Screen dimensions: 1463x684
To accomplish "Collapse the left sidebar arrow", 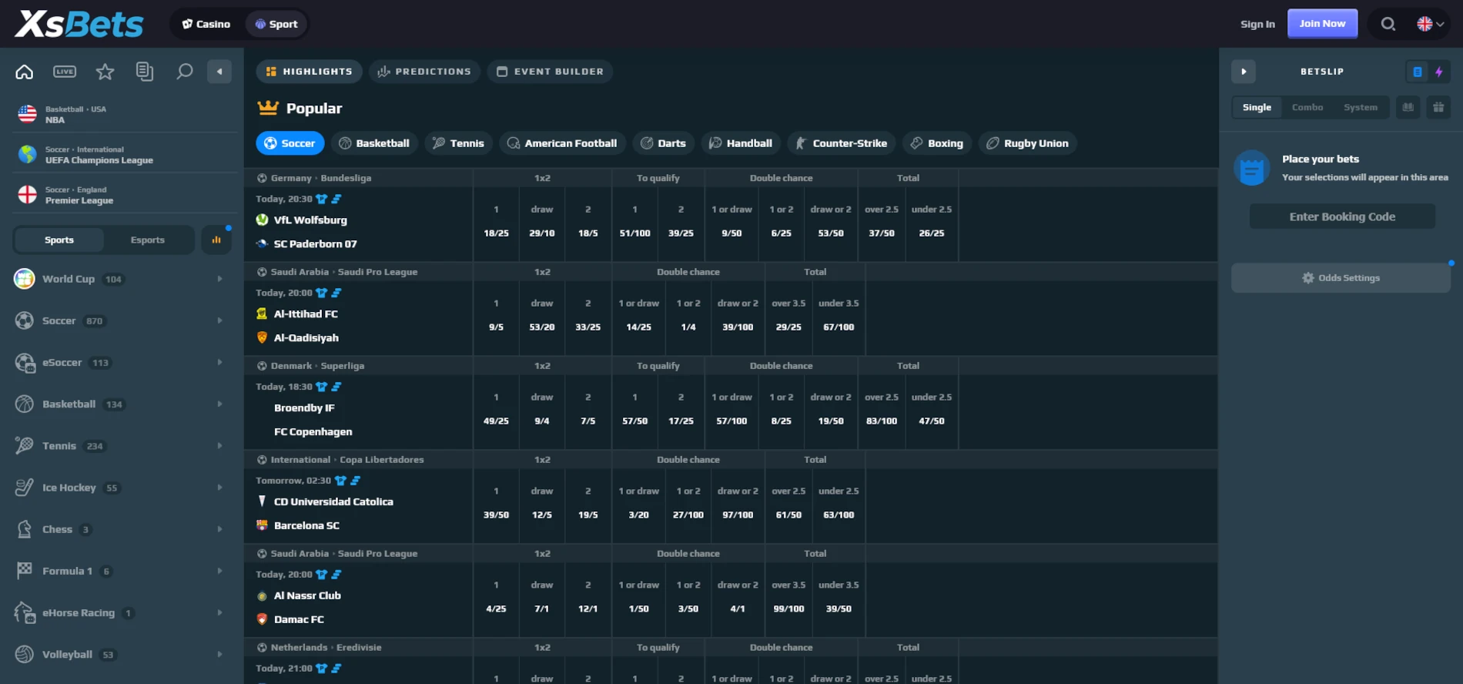I will pyautogui.click(x=219, y=72).
